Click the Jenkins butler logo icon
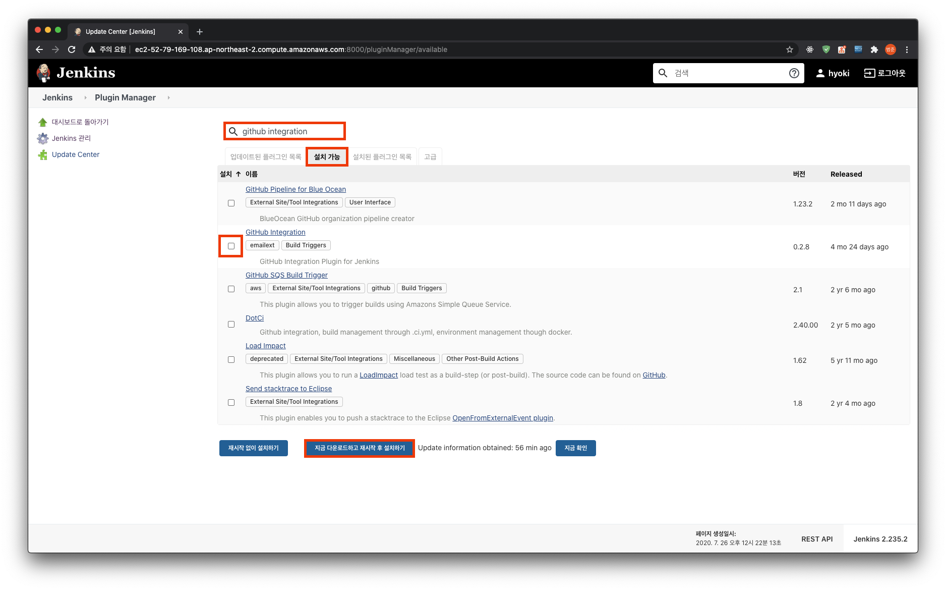 click(x=44, y=73)
